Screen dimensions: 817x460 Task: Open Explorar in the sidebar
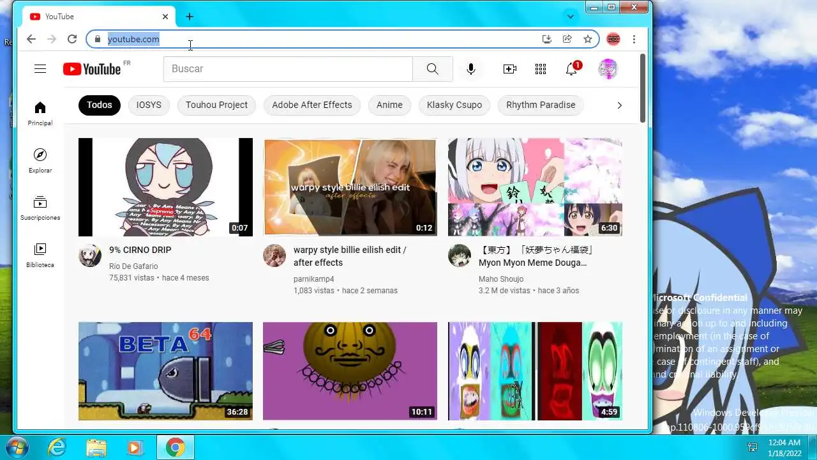click(x=40, y=161)
